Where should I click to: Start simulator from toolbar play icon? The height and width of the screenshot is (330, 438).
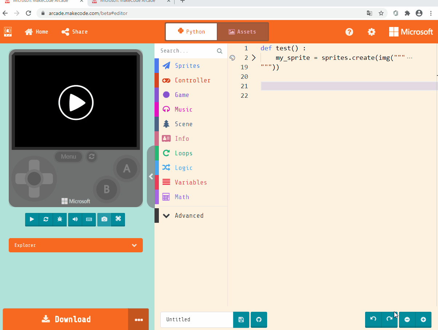(x=32, y=219)
